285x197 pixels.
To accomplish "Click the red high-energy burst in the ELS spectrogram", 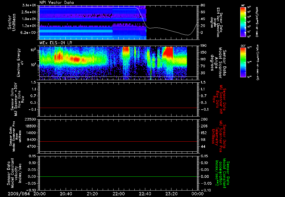I will 168,53.
